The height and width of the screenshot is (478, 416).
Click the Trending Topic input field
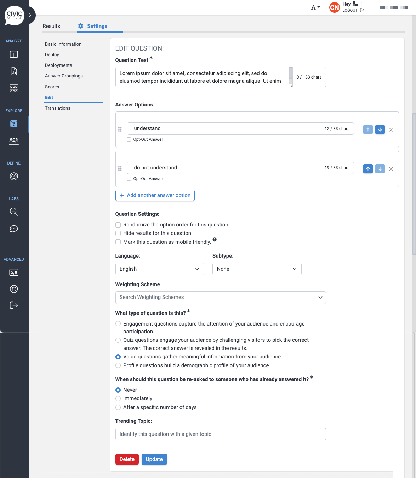[221, 434]
